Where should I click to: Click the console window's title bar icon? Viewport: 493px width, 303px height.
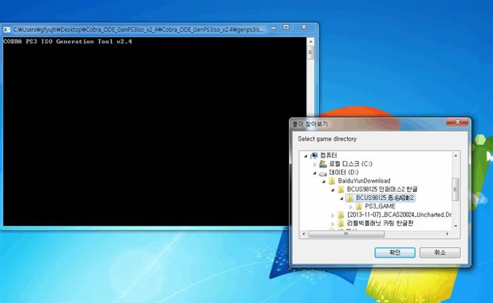coord(7,30)
